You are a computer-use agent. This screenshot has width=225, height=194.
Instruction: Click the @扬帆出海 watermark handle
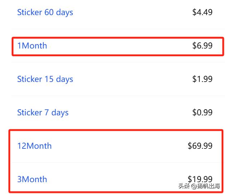pos(206,186)
